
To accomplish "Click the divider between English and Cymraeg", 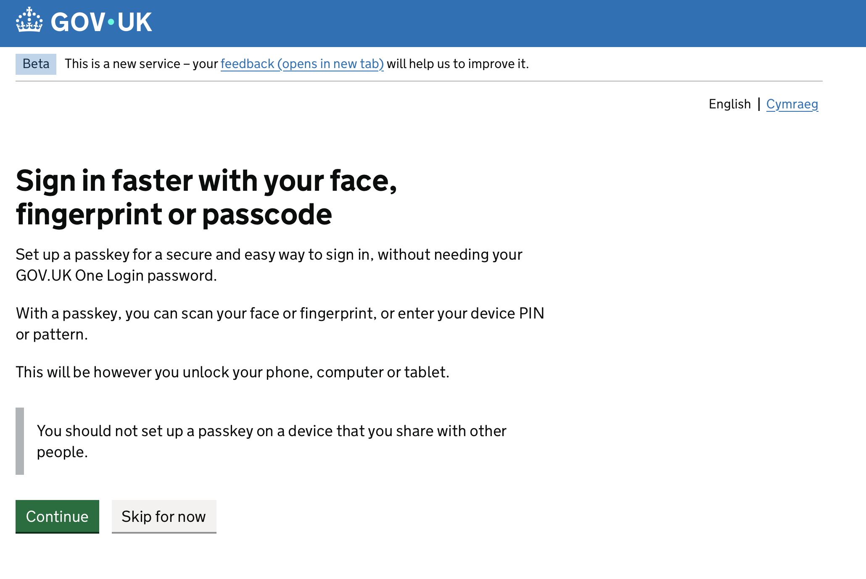I will tap(759, 104).
